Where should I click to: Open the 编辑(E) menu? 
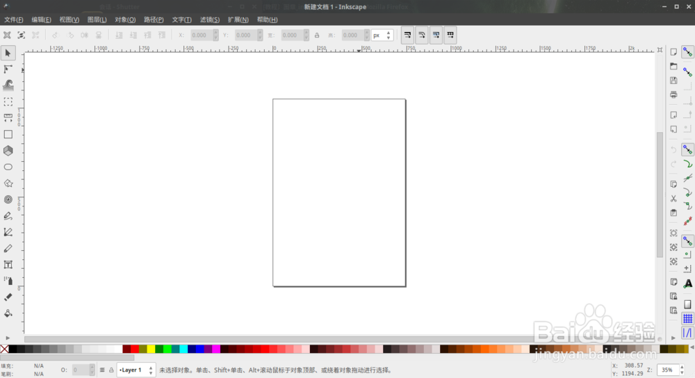click(x=41, y=19)
